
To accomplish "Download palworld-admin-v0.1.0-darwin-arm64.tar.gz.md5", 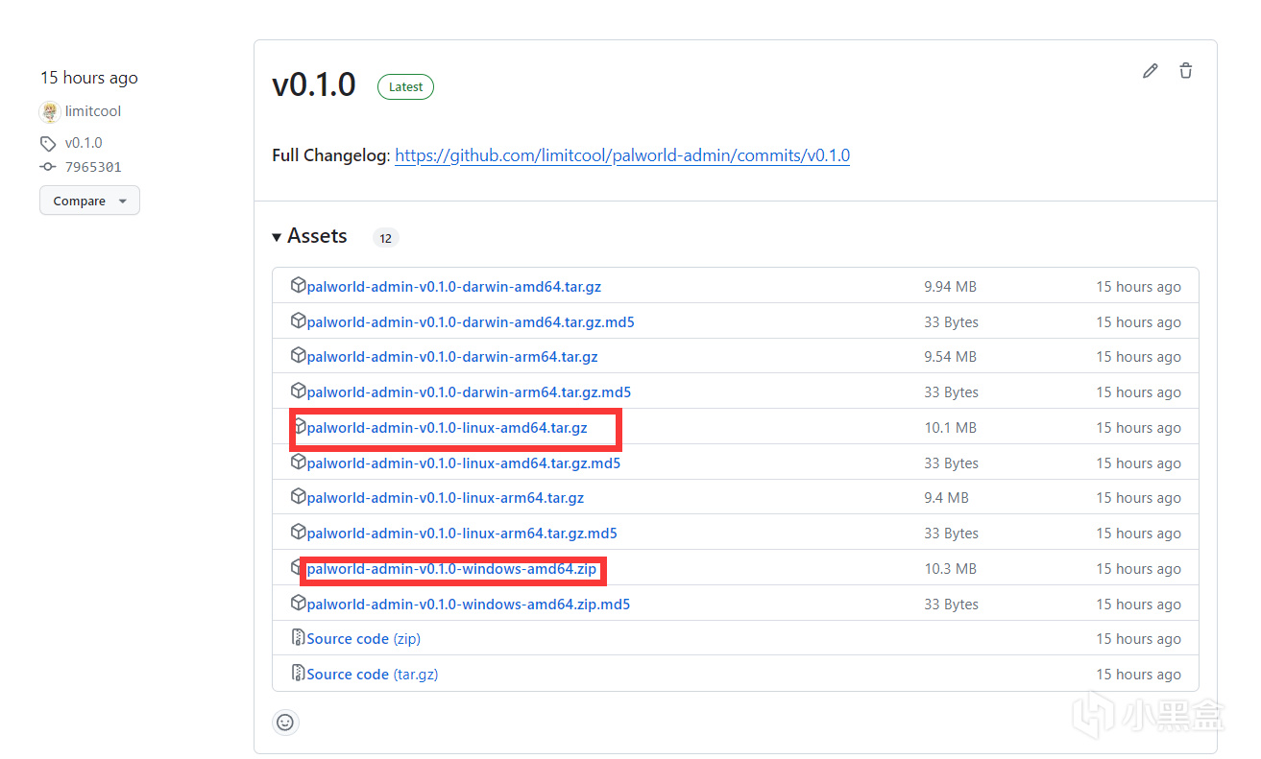I will (469, 392).
